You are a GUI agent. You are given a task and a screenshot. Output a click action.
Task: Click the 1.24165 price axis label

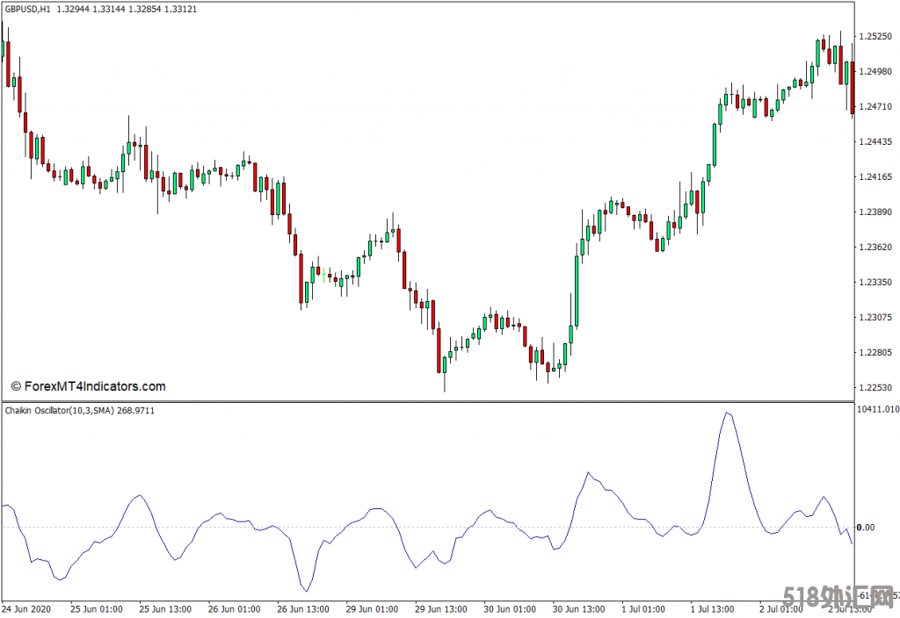875,176
